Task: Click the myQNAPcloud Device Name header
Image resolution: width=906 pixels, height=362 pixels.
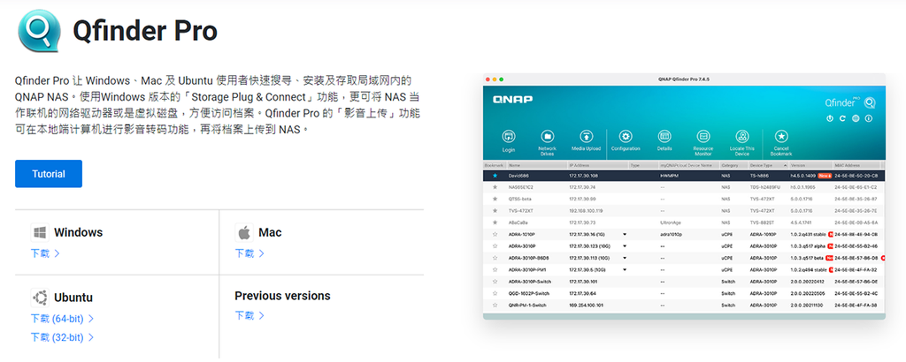Action: 688,165
